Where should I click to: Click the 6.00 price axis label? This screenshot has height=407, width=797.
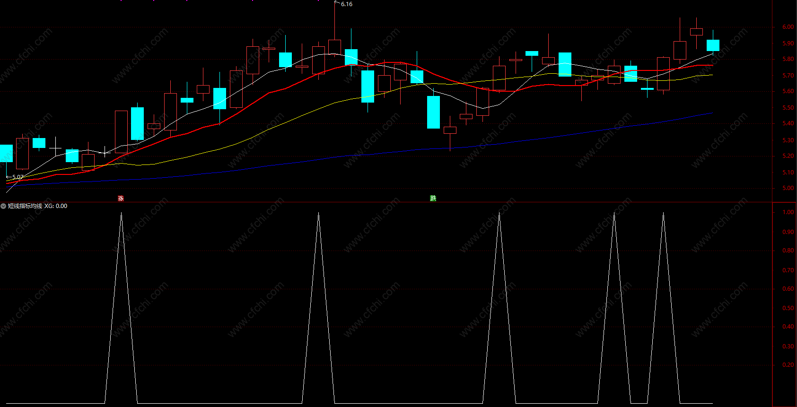788,27
